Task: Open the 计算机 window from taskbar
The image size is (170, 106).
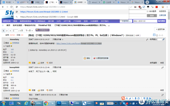Action: pyautogui.click(x=74, y=103)
